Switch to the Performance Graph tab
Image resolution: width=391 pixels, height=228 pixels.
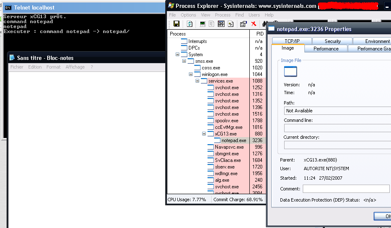coord(369,48)
